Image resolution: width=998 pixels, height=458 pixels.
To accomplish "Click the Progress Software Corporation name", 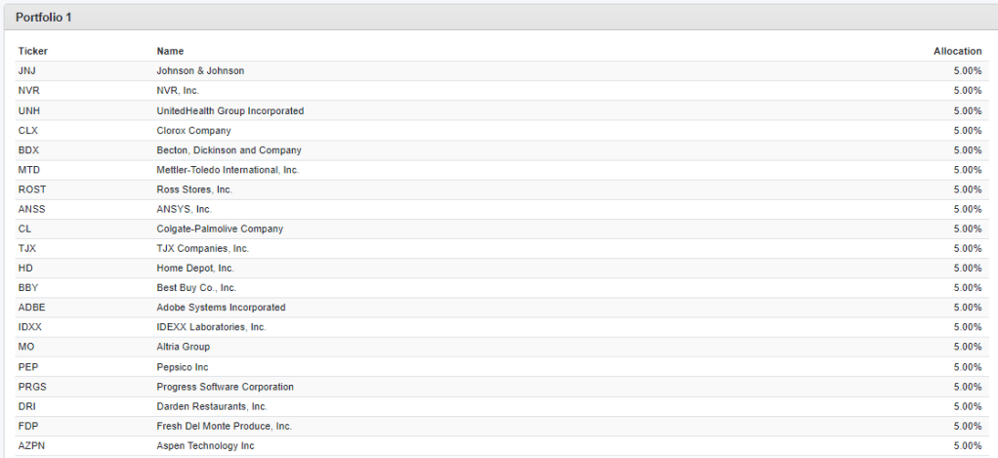I will tap(225, 387).
